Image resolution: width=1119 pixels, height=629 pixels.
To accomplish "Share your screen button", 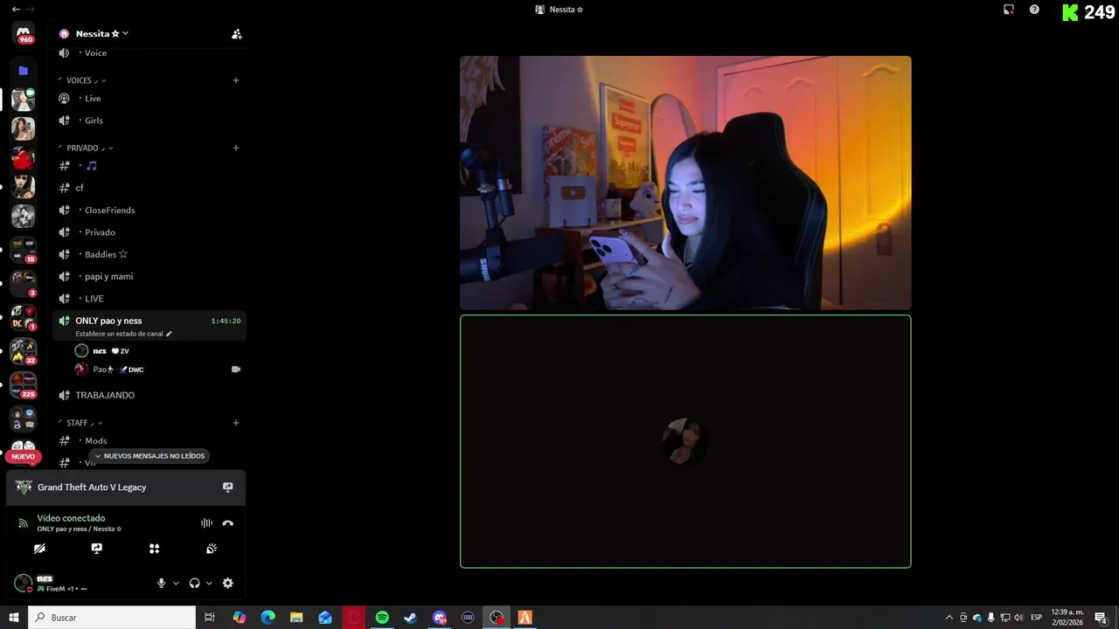I will pos(97,549).
